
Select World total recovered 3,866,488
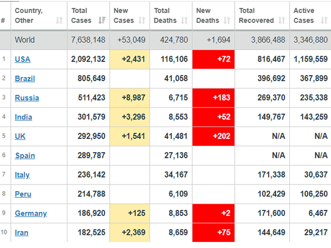point(268,40)
